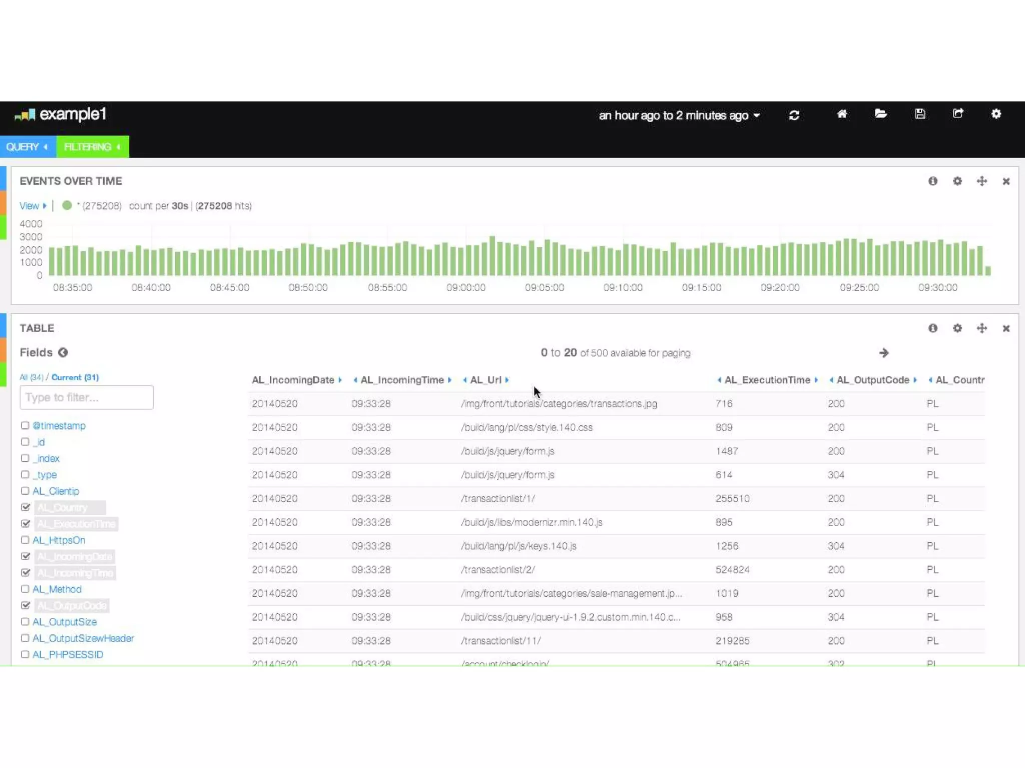Click the Table panel info icon
This screenshot has width=1025, height=768.
(x=932, y=328)
